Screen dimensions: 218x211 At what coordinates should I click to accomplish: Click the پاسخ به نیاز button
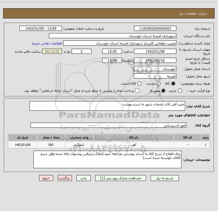tap(164, 178)
